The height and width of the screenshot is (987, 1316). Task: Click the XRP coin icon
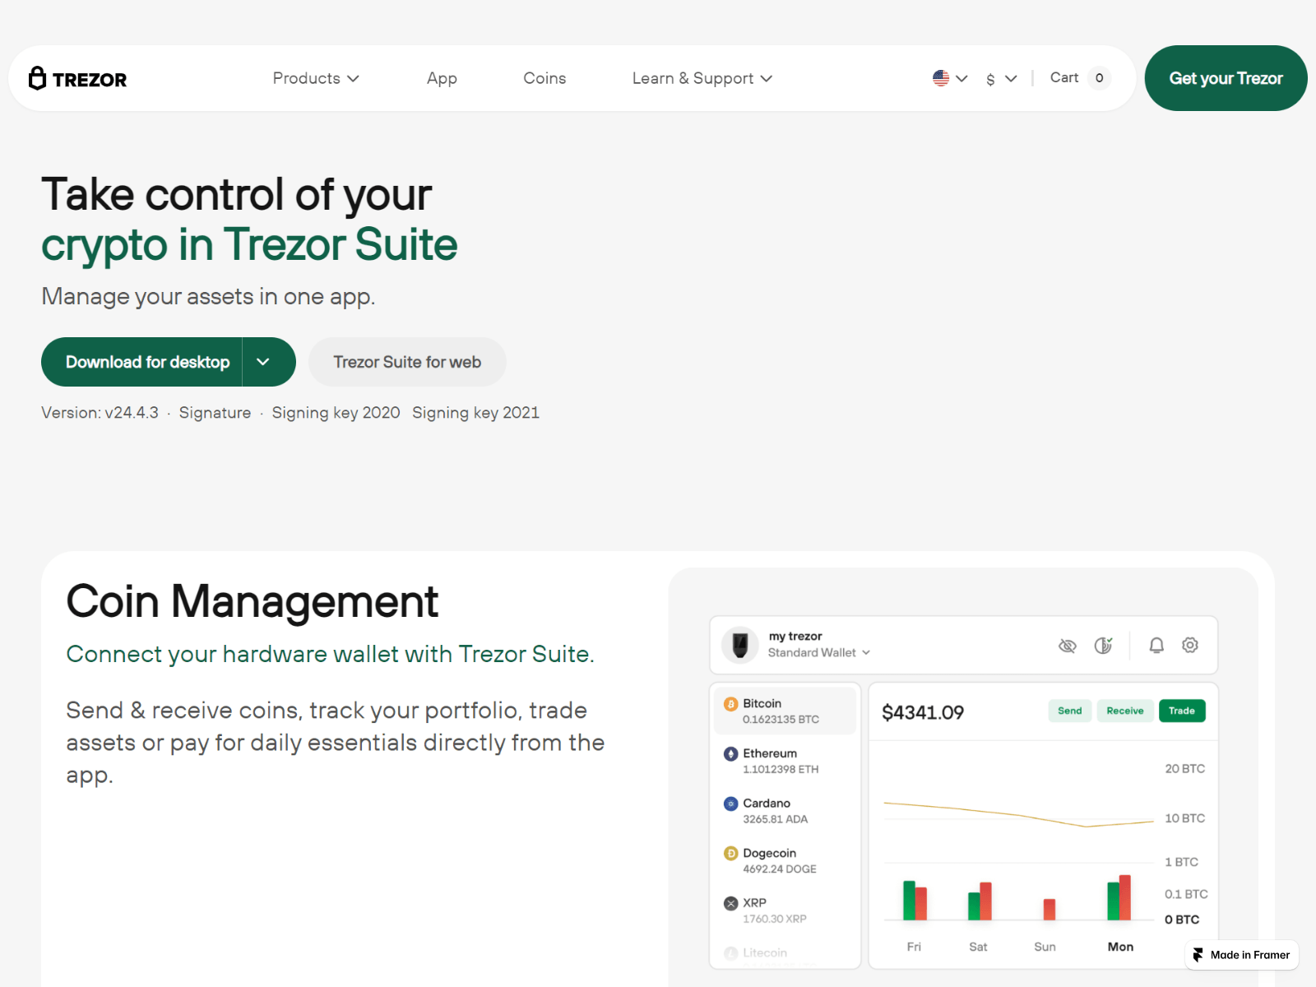pyautogui.click(x=730, y=903)
